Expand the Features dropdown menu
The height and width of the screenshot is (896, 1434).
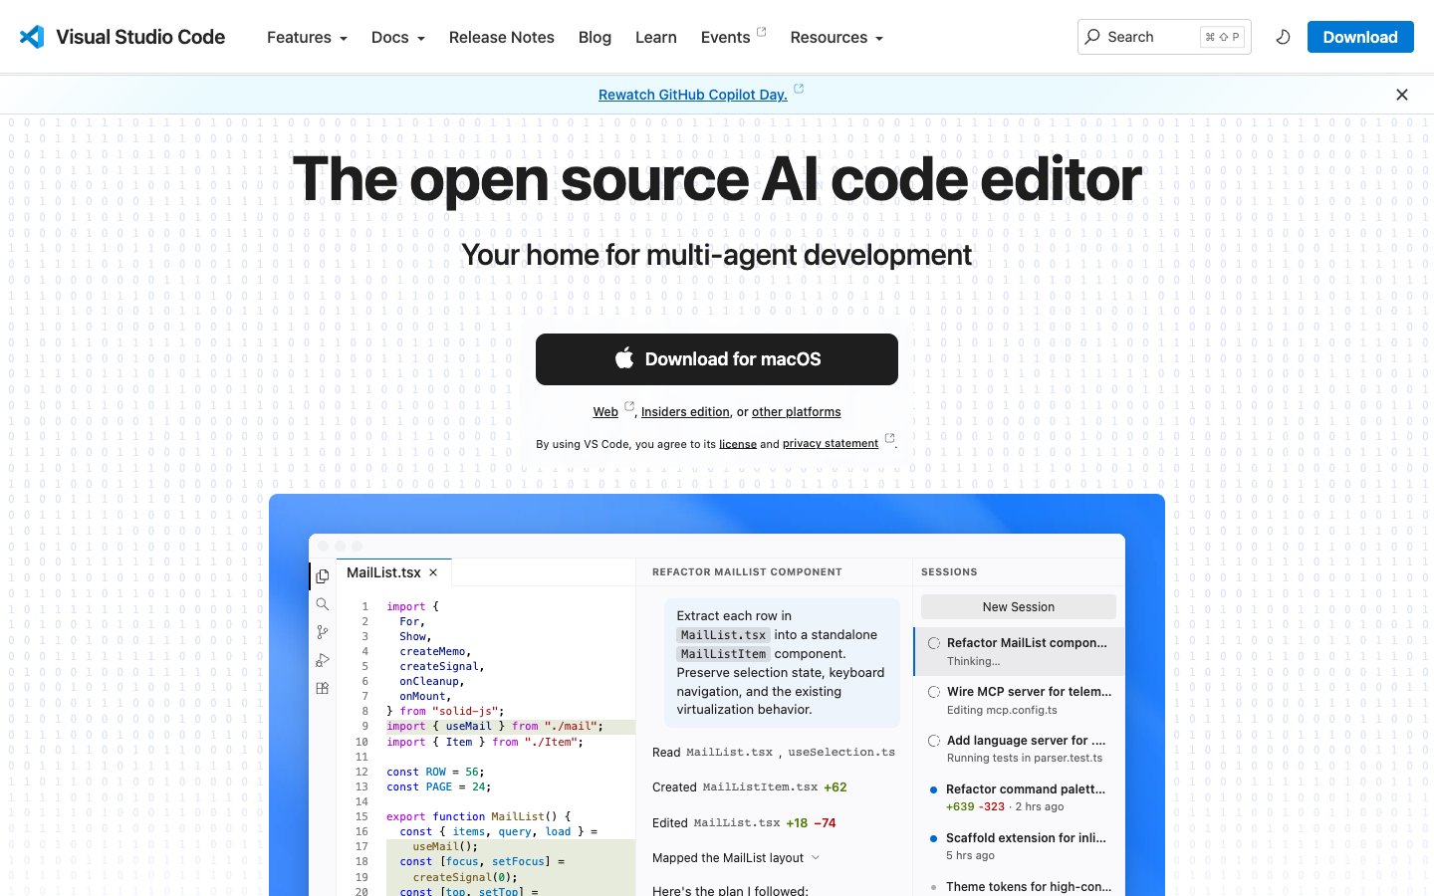[x=307, y=37]
